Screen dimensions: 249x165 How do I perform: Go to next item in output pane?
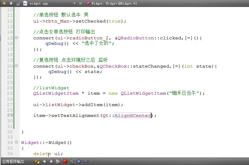coord(51,161)
